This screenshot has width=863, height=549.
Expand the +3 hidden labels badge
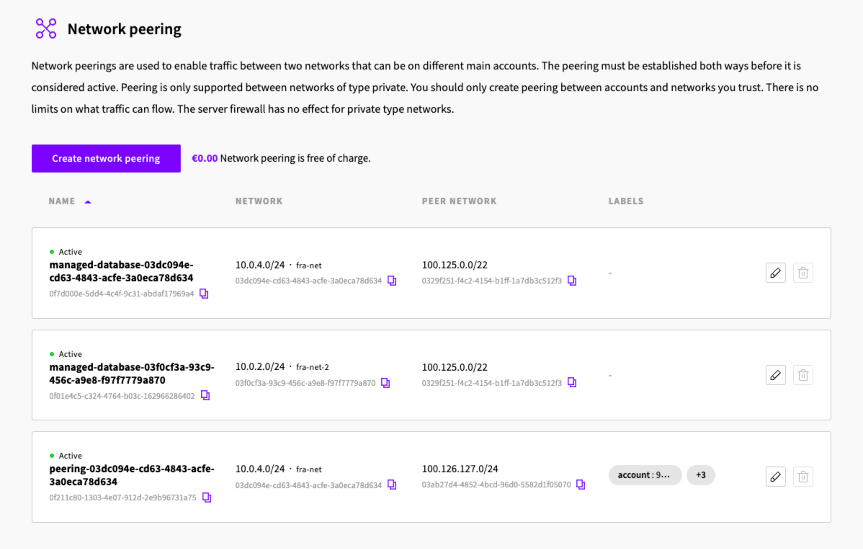click(x=700, y=475)
